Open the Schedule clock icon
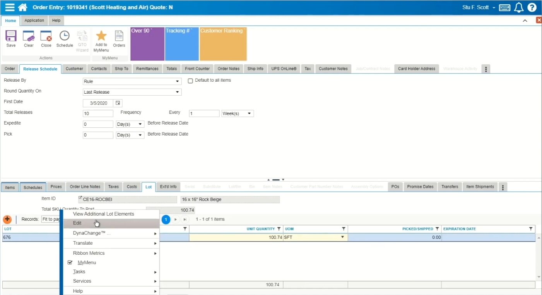The image size is (542, 295). (64, 36)
